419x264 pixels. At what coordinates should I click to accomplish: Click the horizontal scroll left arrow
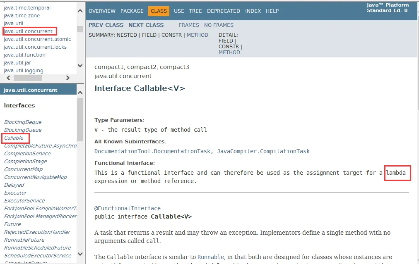coord(9,78)
